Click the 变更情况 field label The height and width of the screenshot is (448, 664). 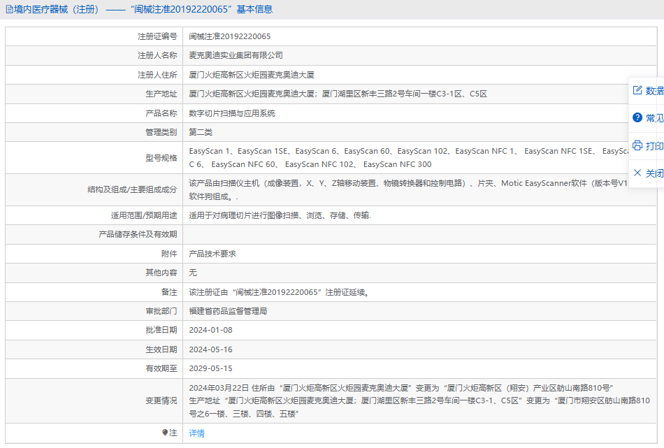click(x=161, y=400)
